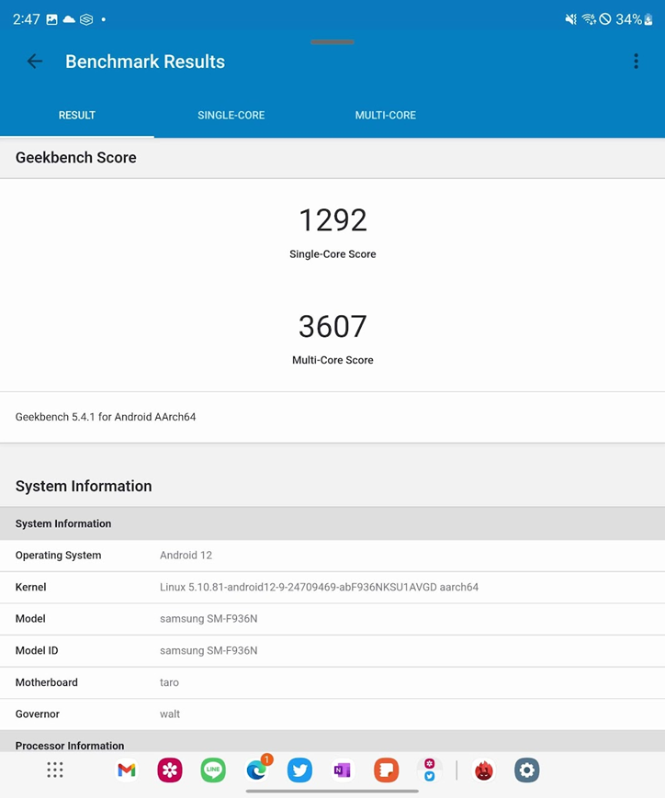Tap the drag handle at top of window
This screenshot has height=798, width=665.
pos(332,41)
